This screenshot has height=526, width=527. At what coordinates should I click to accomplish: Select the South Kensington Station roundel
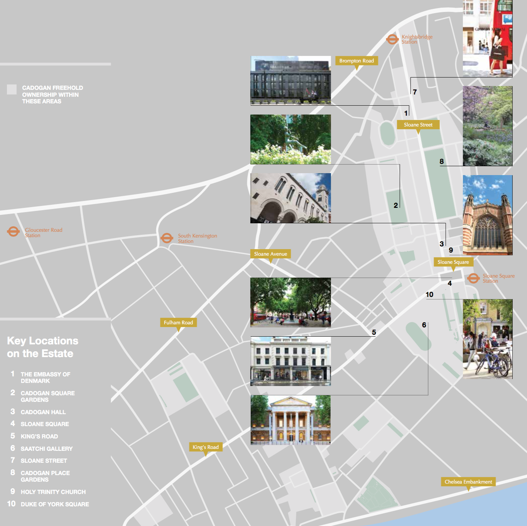(167, 238)
